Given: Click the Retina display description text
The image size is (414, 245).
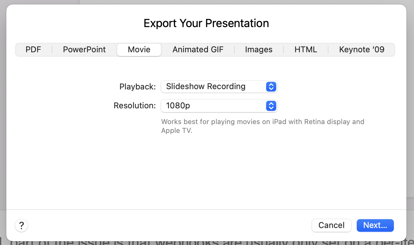Looking at the screenshot, I should pyautogui.click(x=263, y=126).
